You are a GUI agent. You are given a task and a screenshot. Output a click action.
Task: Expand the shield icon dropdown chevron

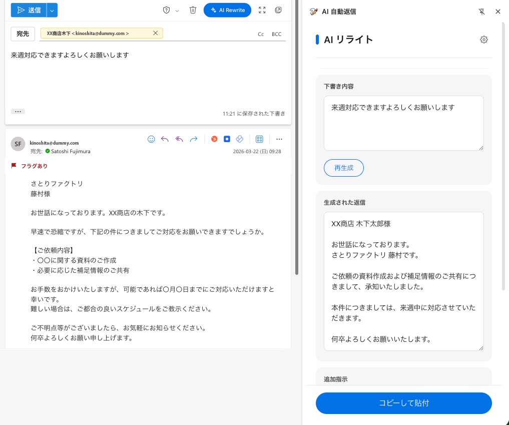click(x=177, y=11)
